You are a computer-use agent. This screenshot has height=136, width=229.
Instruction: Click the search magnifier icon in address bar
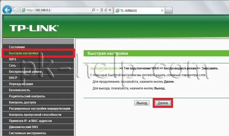pos(93,10)
